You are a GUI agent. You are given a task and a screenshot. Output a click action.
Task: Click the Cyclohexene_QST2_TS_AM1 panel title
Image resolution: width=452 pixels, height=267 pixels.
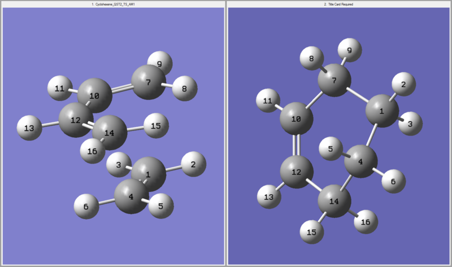click(112, 4)
